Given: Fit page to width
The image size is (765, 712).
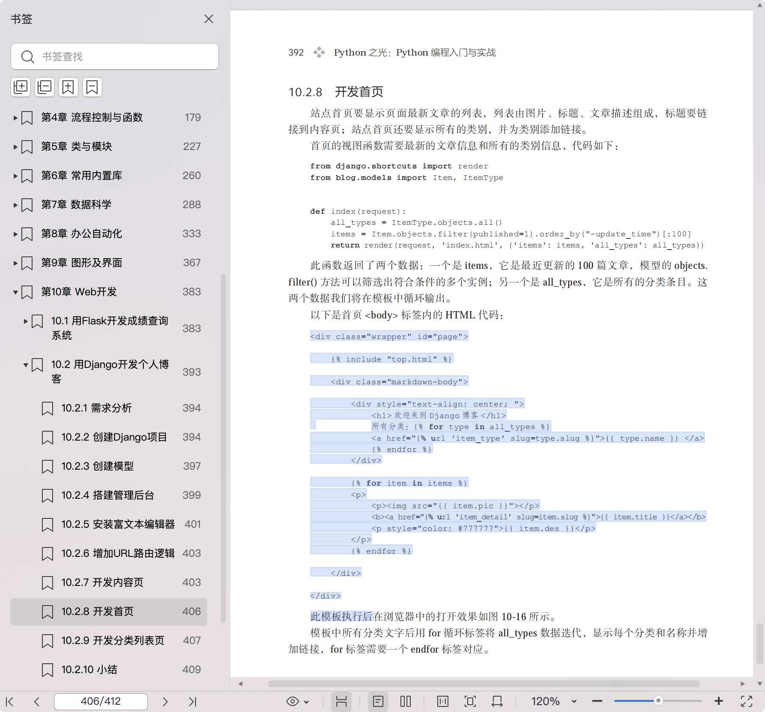Looking at the screenshot, I should tap(497, 701).
